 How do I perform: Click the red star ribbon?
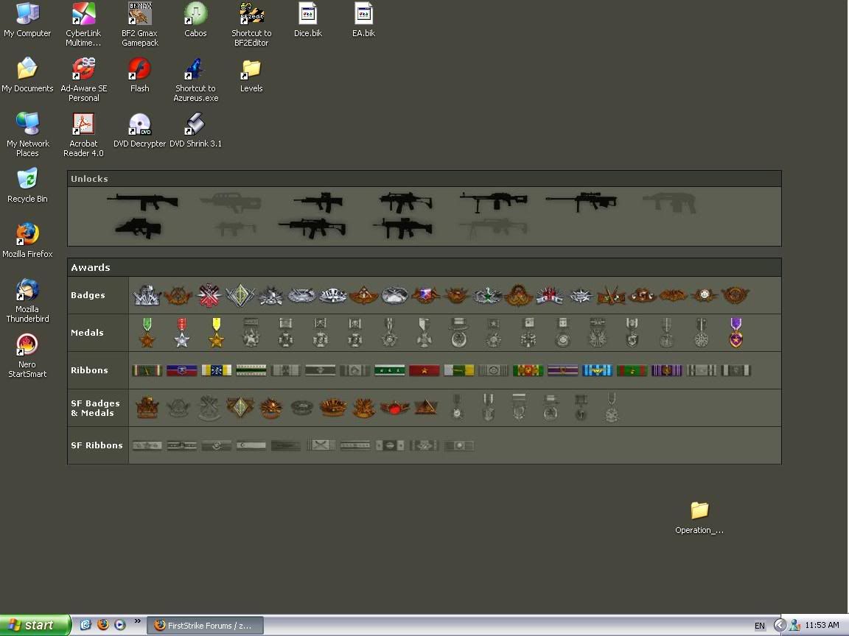pos(424,370)
